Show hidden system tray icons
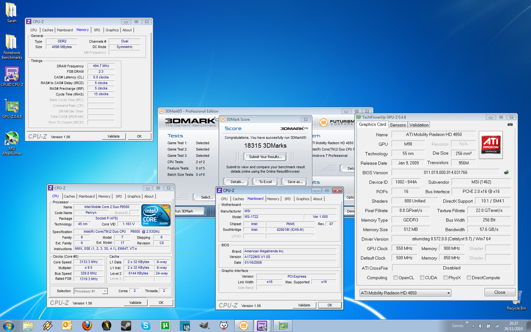531x332 pixels. [473, 326]
